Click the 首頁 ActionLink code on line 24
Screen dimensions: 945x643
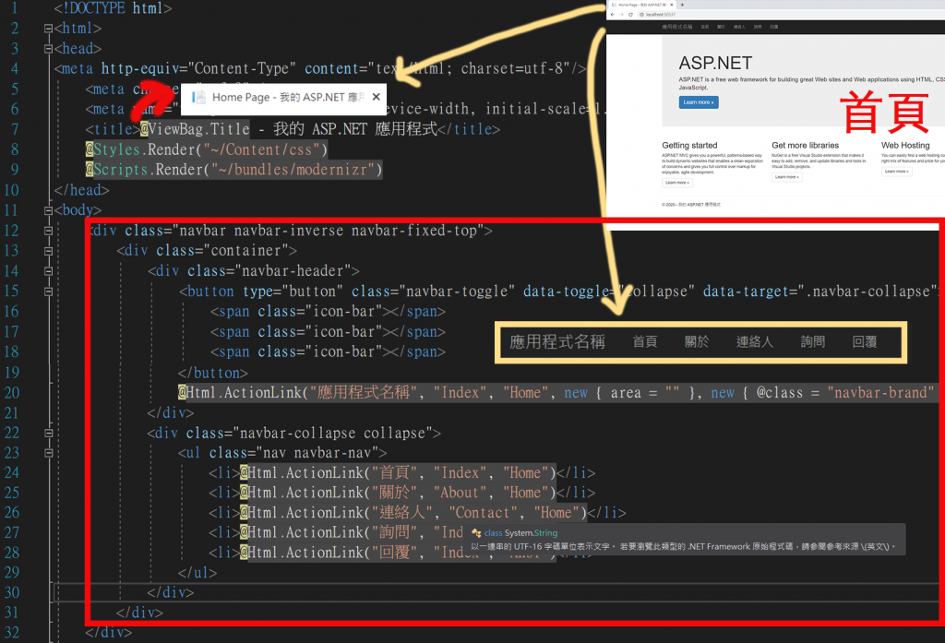coord(398,473)
